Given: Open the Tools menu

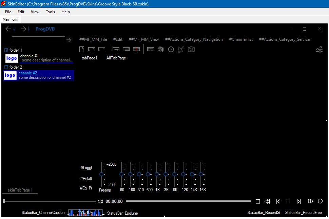Looking at the screenshot, I should click(50, 12).
